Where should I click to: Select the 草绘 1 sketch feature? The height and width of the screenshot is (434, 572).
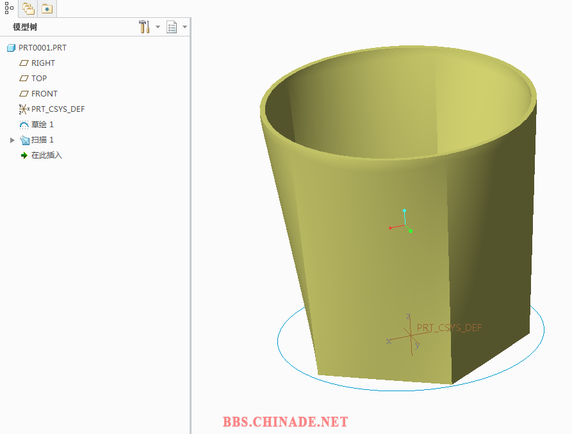(42, 125)
